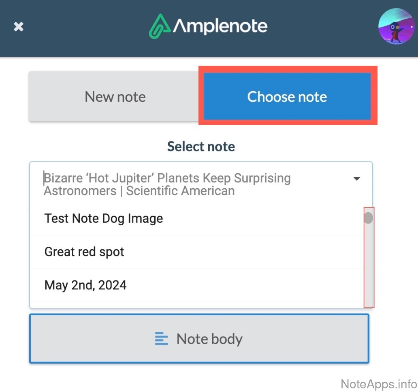Click the lower scrollbar track of note list
Image resolution: width=418 pixels, height=392 pixels.
[x=369, y=276]
